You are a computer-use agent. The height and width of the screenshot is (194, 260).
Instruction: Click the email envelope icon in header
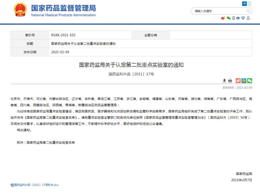[x=239, y=18]
